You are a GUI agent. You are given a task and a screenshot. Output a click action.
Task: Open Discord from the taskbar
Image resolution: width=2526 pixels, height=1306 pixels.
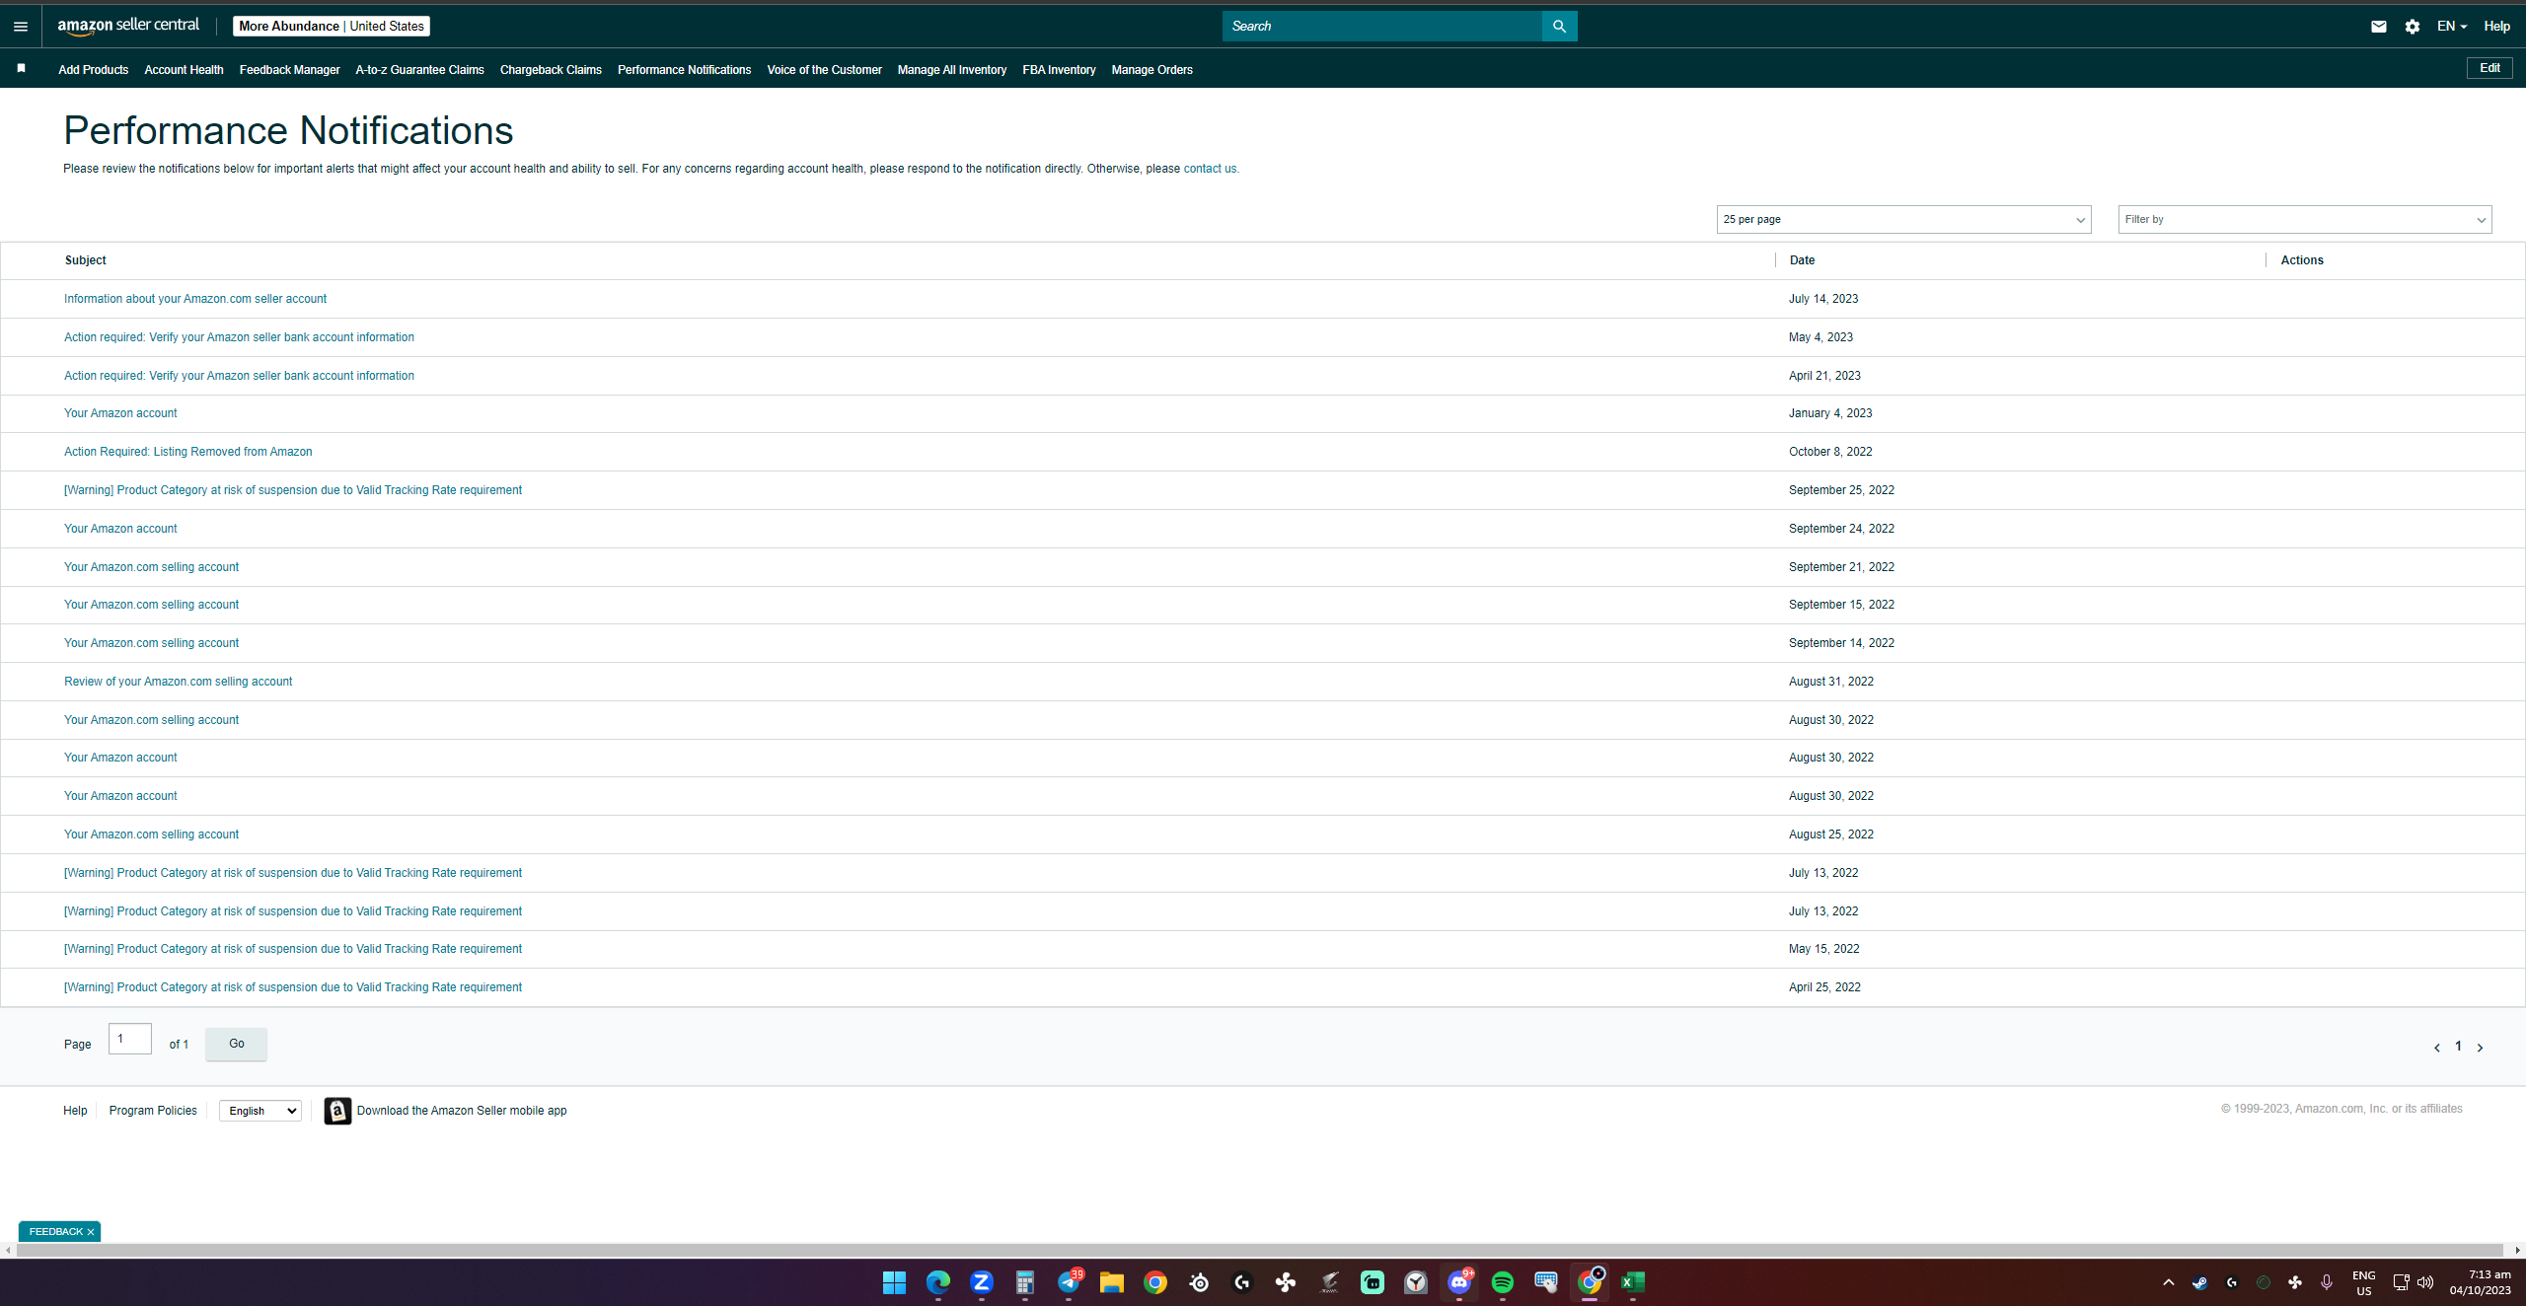pos(1459,1282)
